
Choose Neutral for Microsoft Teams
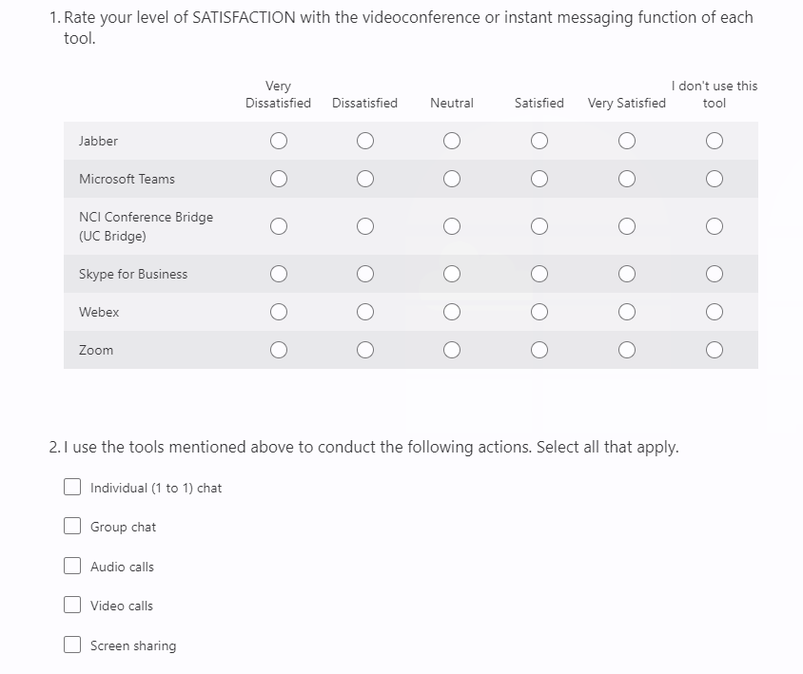[452, 179]
